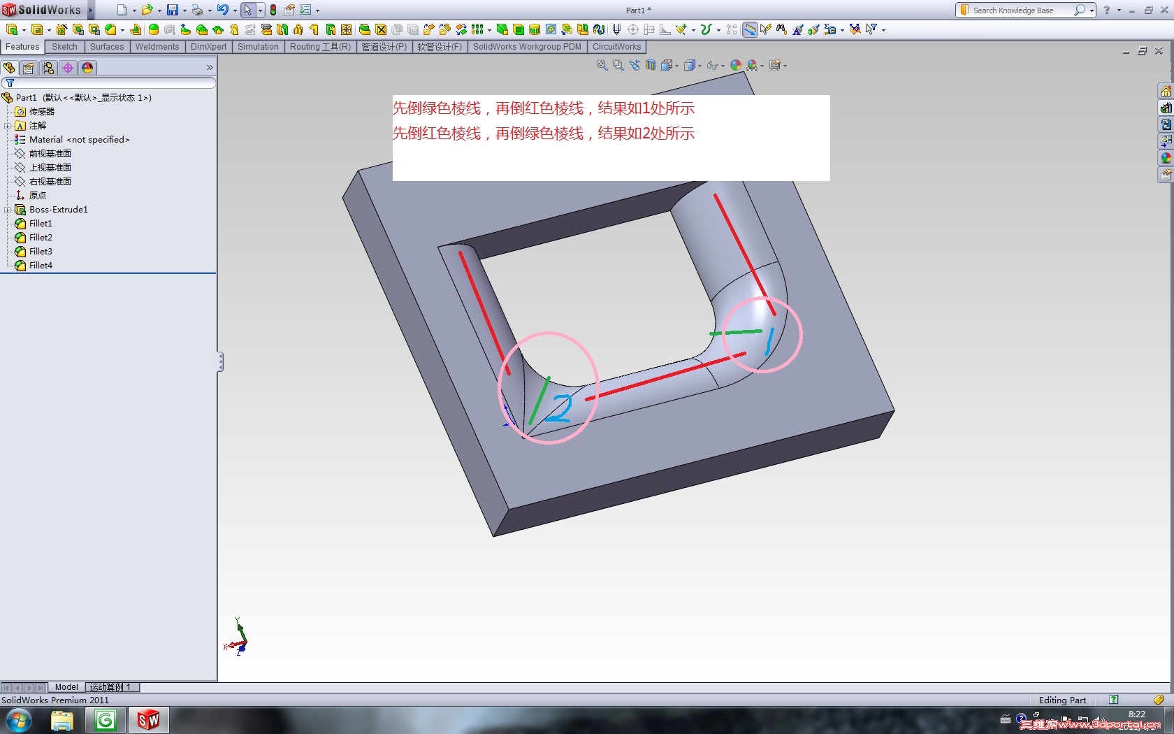Image resolution: width=1174 pixels, height=734 pixels.
Task: Click the Section View icon
Action: 651,65
